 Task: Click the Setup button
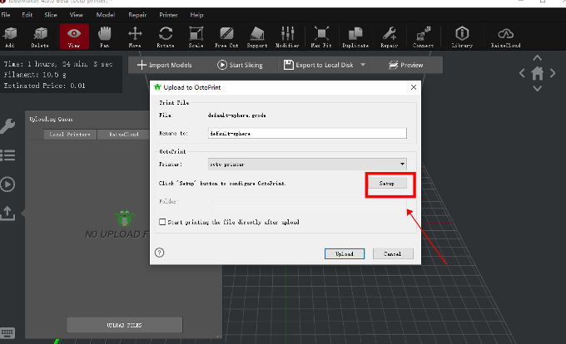pos(386,184)
